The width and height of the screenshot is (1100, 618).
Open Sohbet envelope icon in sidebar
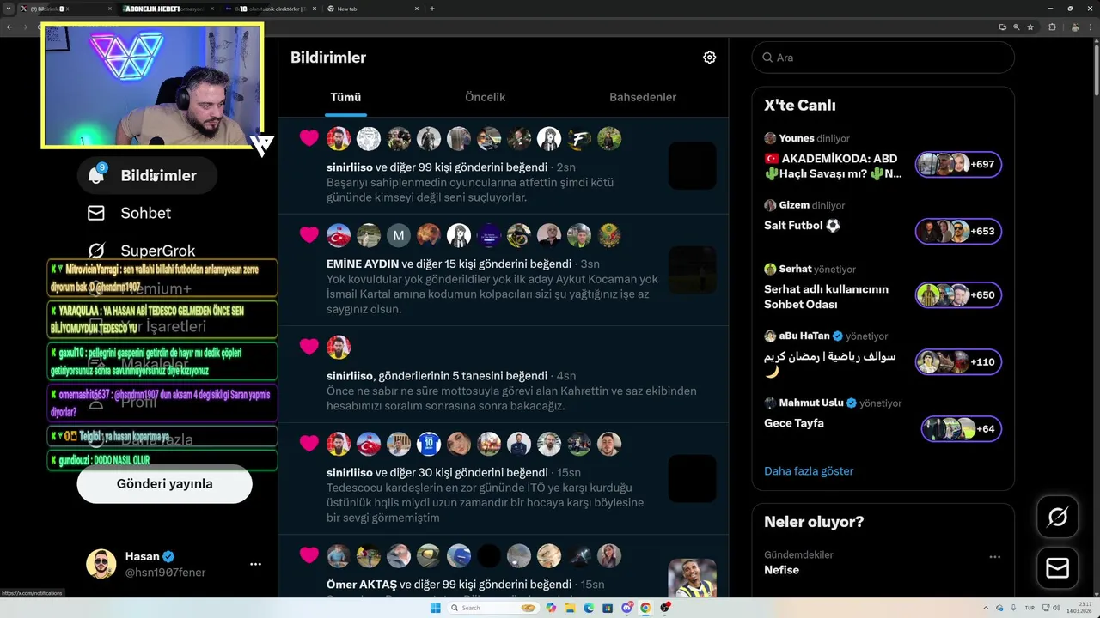pos(96,213)
